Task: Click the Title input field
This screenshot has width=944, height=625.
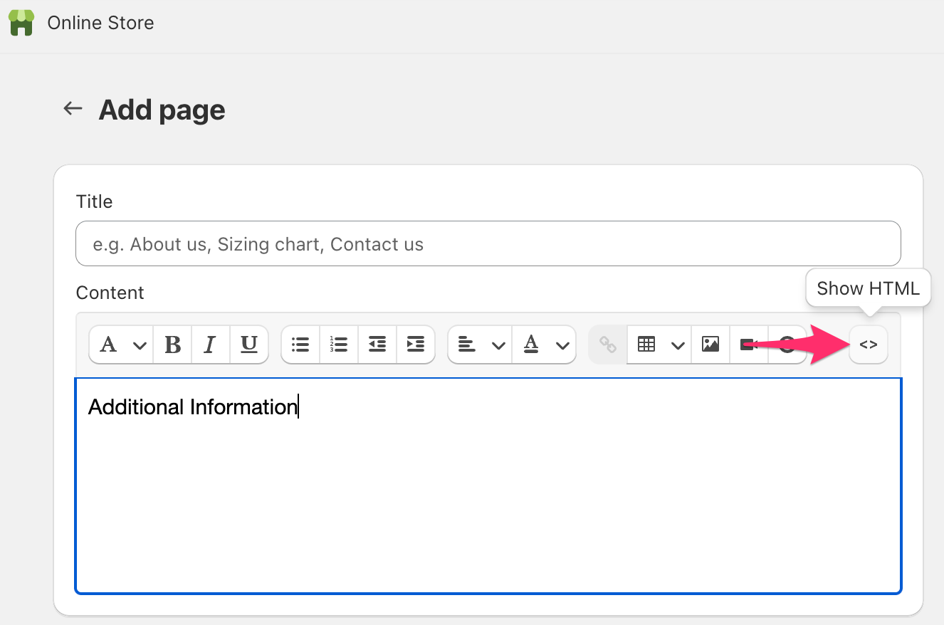Action: (488, 243)
